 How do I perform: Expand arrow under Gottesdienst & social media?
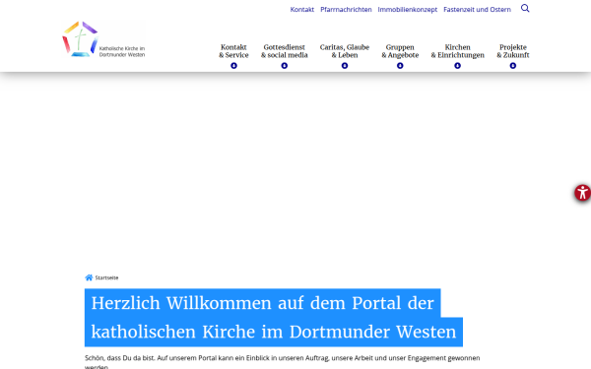[285, 66]
